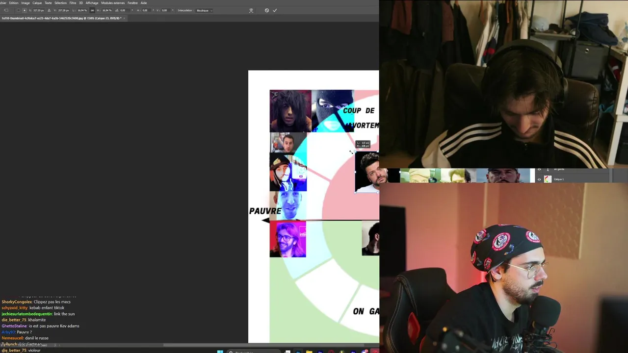Click the Photoshop icon in the taskbar
628x353 pixels.
298,352
